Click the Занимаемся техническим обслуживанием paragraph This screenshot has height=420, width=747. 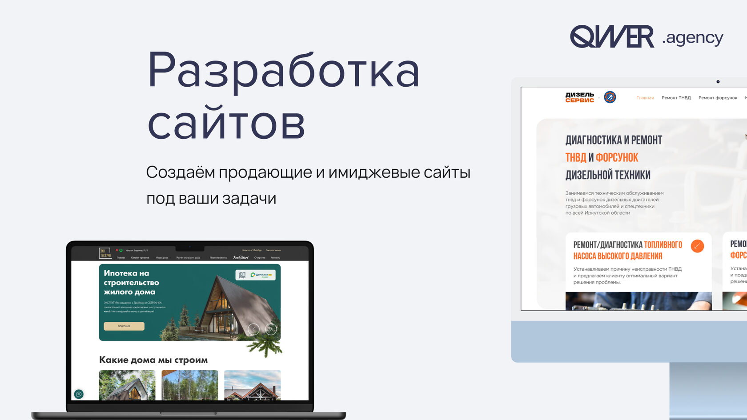[x=614, y=203]
